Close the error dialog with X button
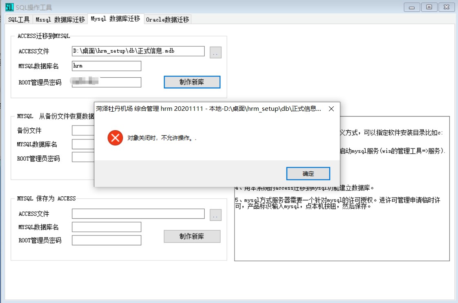Image resolution: width=458 pixels, height=303 pixels. click(x=331, y=109)
